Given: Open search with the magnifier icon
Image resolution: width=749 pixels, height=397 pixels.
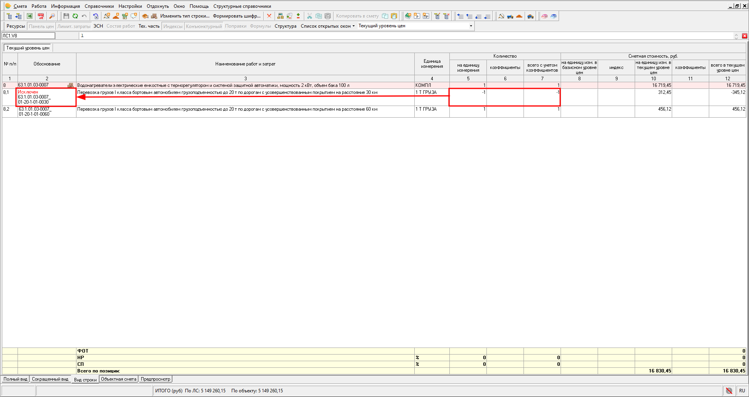Looking at the screenshot, I should click(52, 16).
